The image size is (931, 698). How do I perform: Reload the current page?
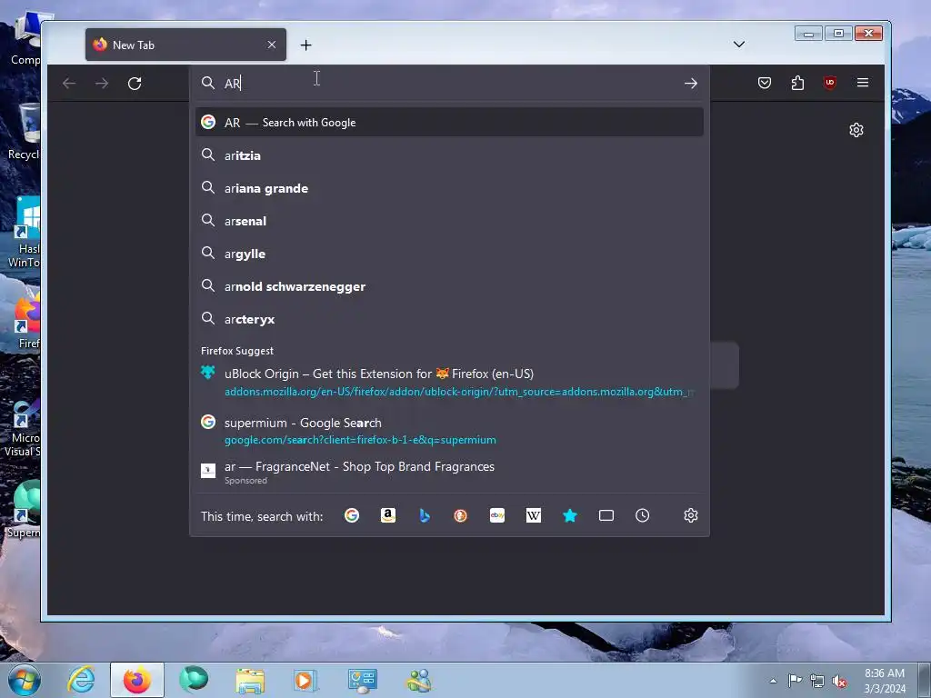[x=135, y=83]
